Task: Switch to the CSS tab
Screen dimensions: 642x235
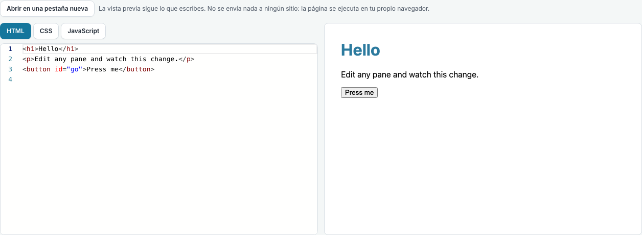Action: (x=46, y=31)
